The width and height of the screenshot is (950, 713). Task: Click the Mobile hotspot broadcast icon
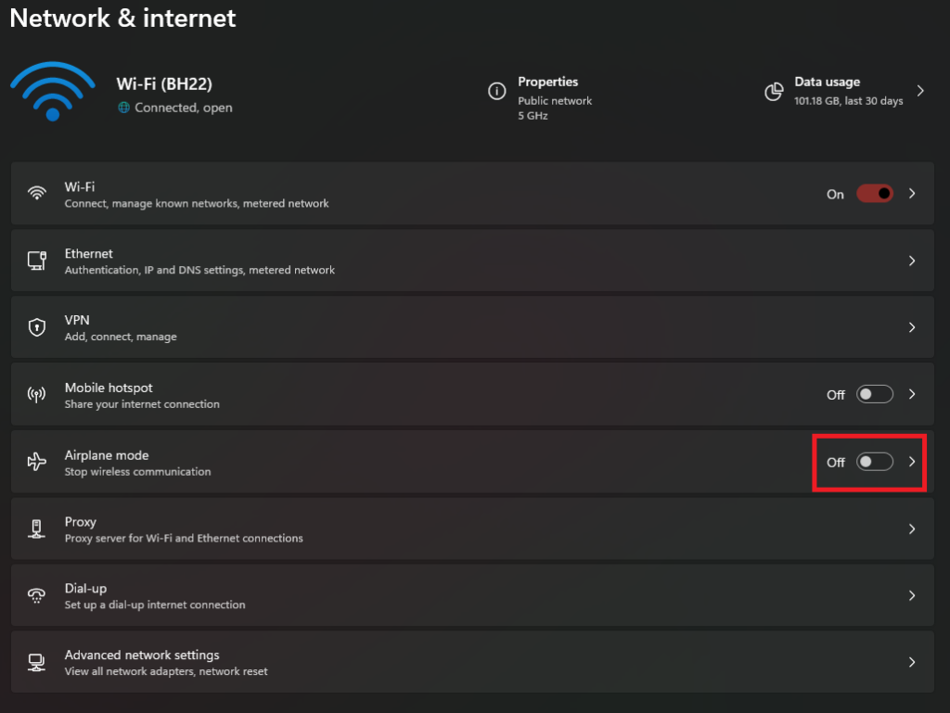tap(37, 394)
